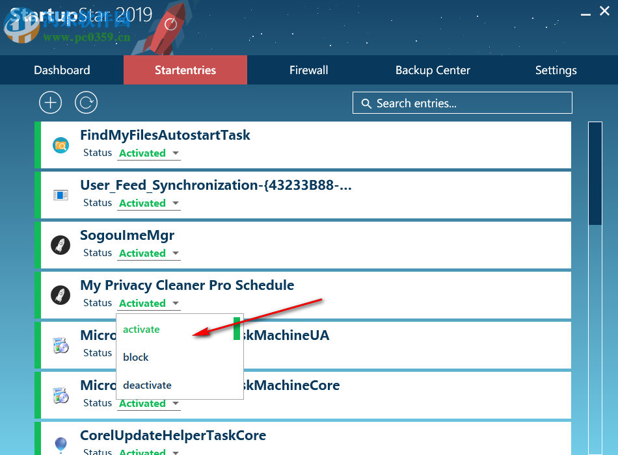Open the Settings tab
The image size is (618, 455).
556,70
